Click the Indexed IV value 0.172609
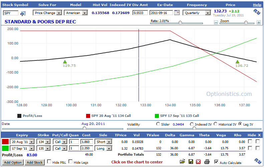 [x=121, y=13]
